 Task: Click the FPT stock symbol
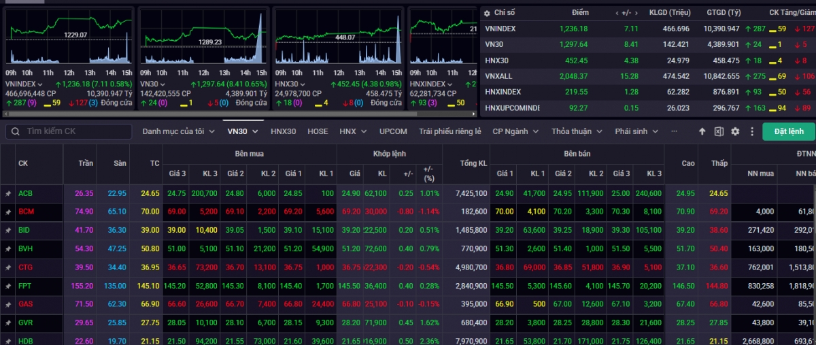(x=24, y=286)
